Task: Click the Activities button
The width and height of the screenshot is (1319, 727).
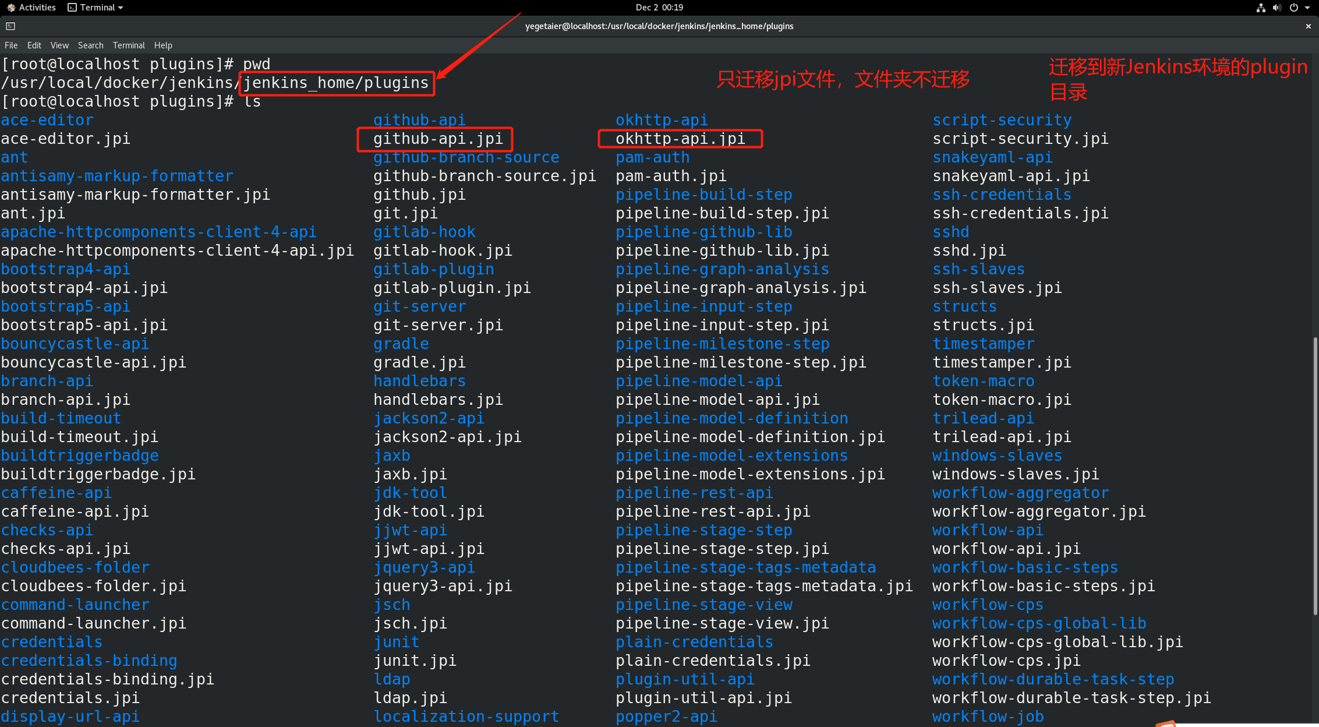Action: 37,8
